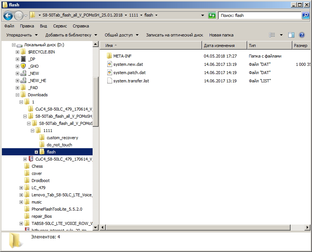Open the view options dropdown arrow

pyautogui.click(x=281, y=35)
